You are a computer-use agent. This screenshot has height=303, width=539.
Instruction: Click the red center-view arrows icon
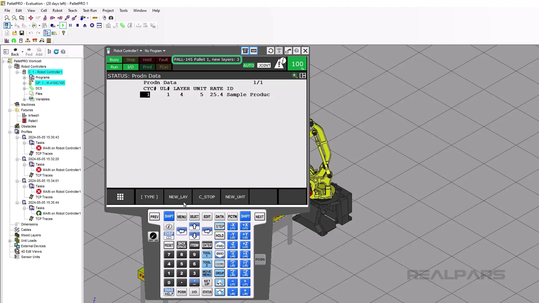pos(31,18)
